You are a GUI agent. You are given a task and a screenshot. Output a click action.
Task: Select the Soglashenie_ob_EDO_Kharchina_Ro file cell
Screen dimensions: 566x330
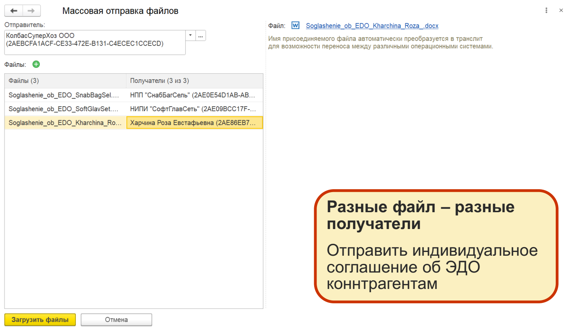tap(65, 123)
